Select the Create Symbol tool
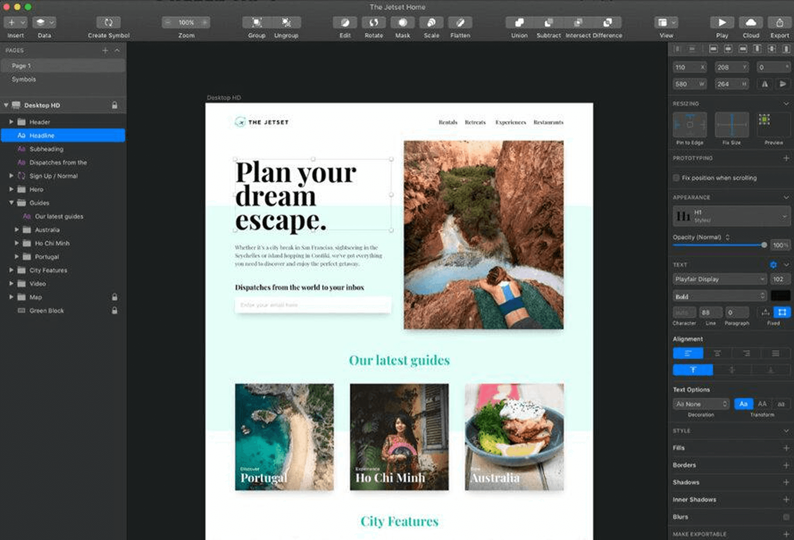This screenshot has width=794, height=540. [108, 22]
